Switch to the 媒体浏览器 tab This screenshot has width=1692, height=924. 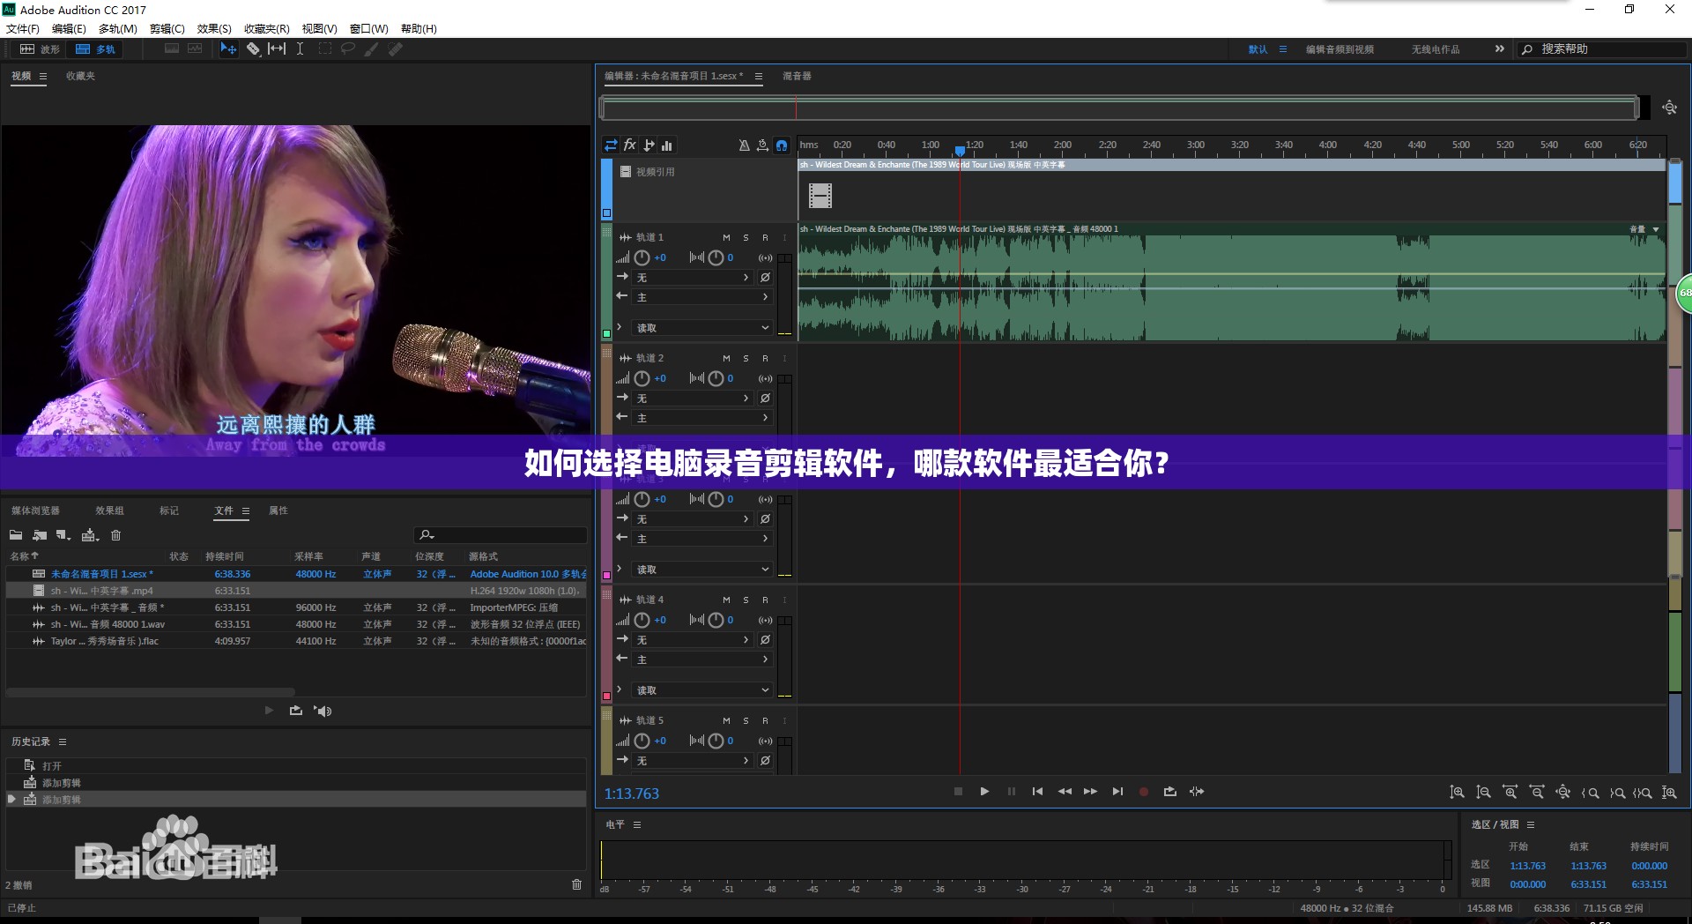[35, 511]
